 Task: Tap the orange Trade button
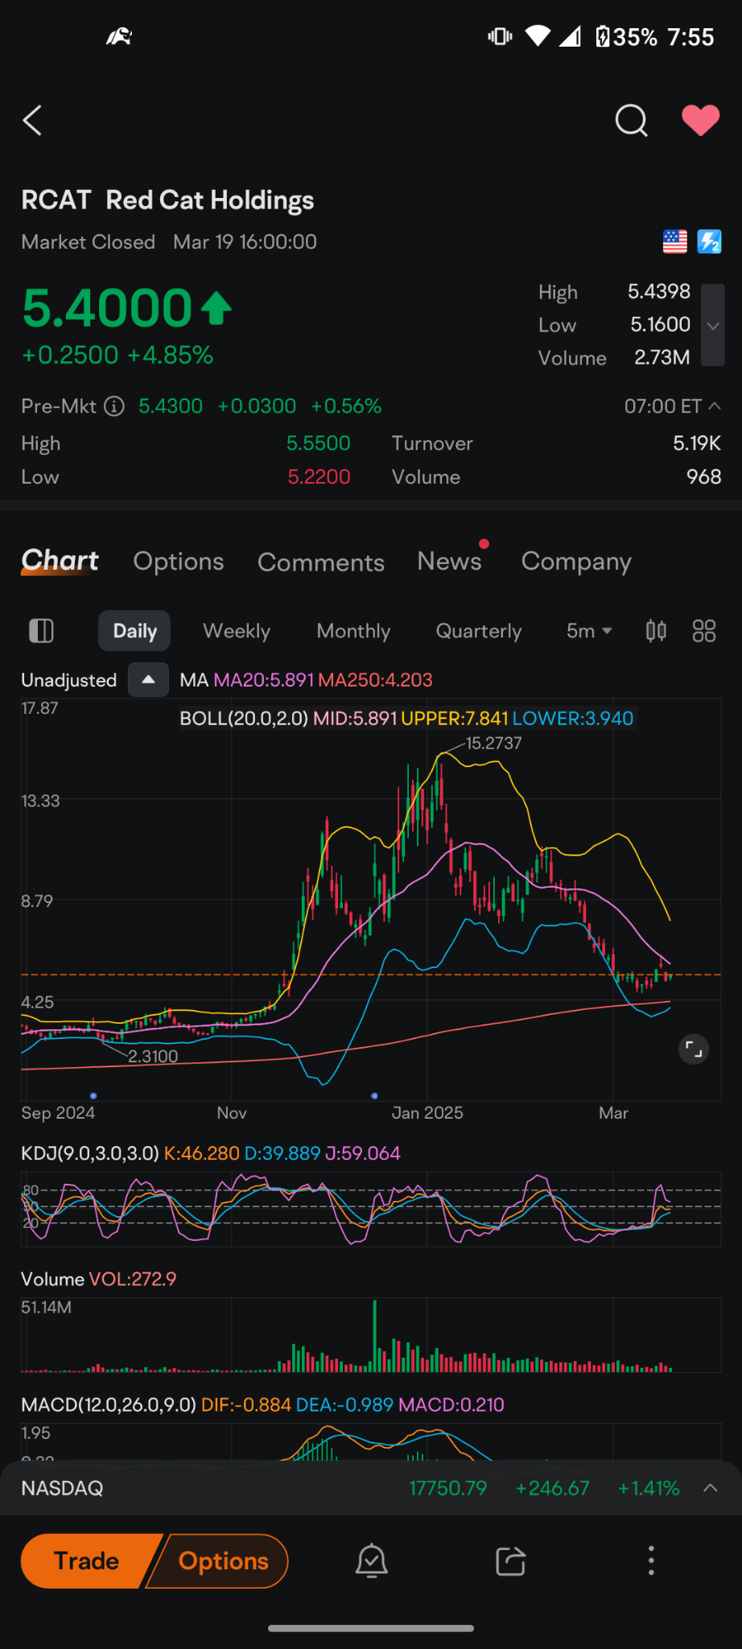89,1561
